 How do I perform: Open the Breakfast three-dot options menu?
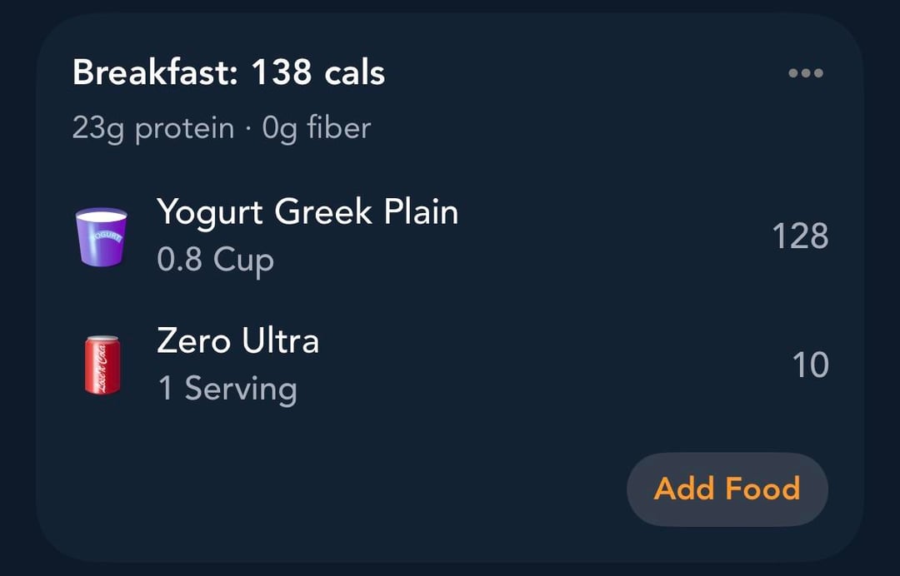805,73
